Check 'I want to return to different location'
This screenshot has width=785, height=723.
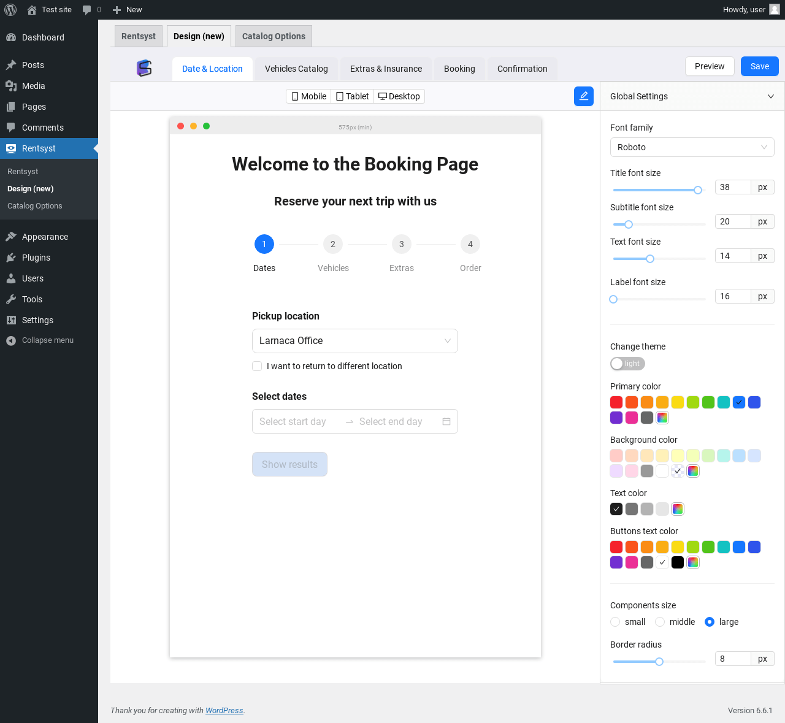tap(257, 366)
